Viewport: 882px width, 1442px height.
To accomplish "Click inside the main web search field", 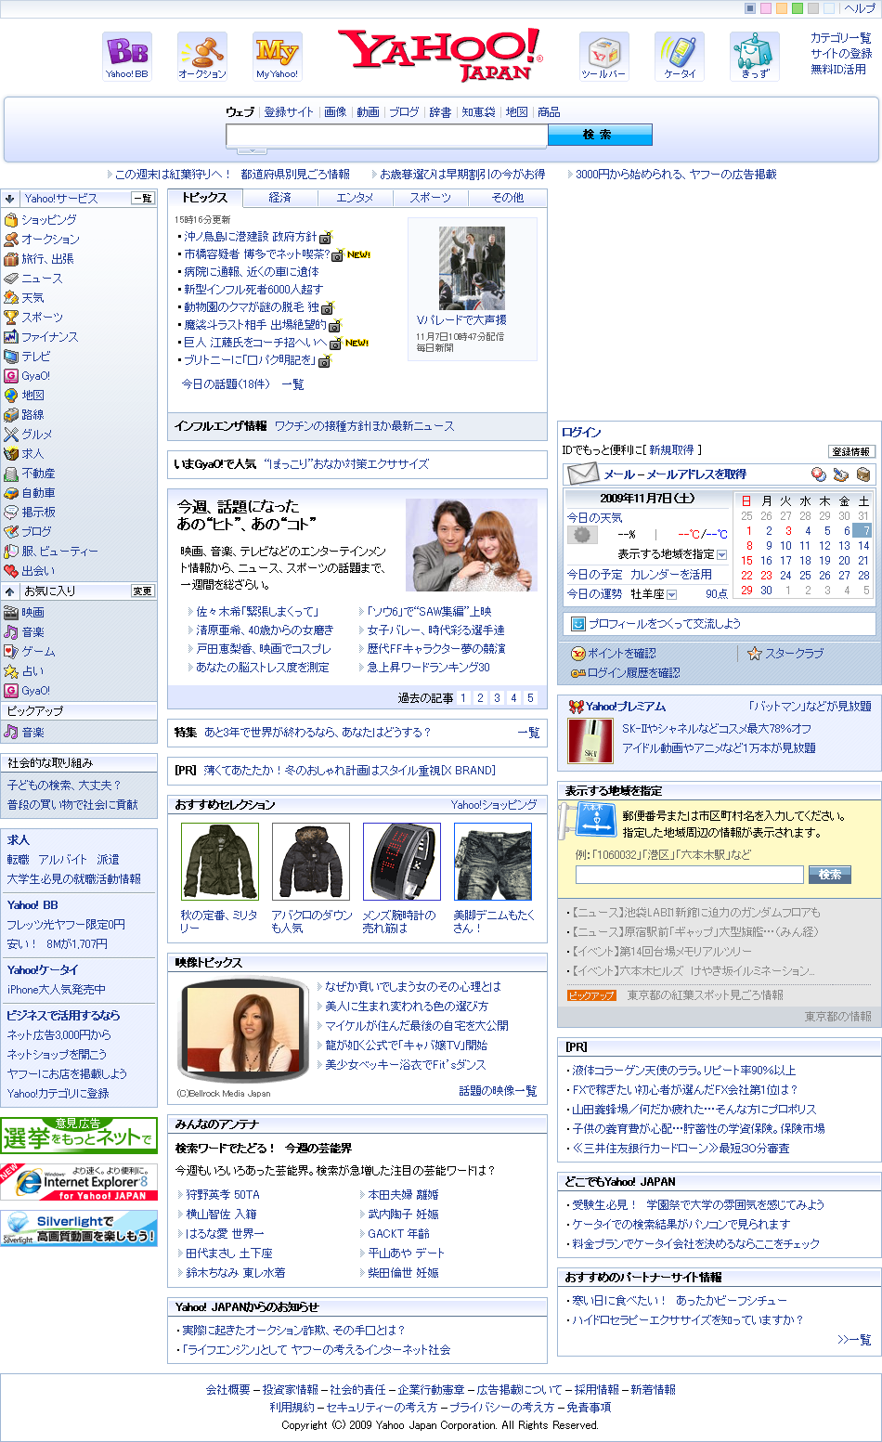I will click(386, 136).
